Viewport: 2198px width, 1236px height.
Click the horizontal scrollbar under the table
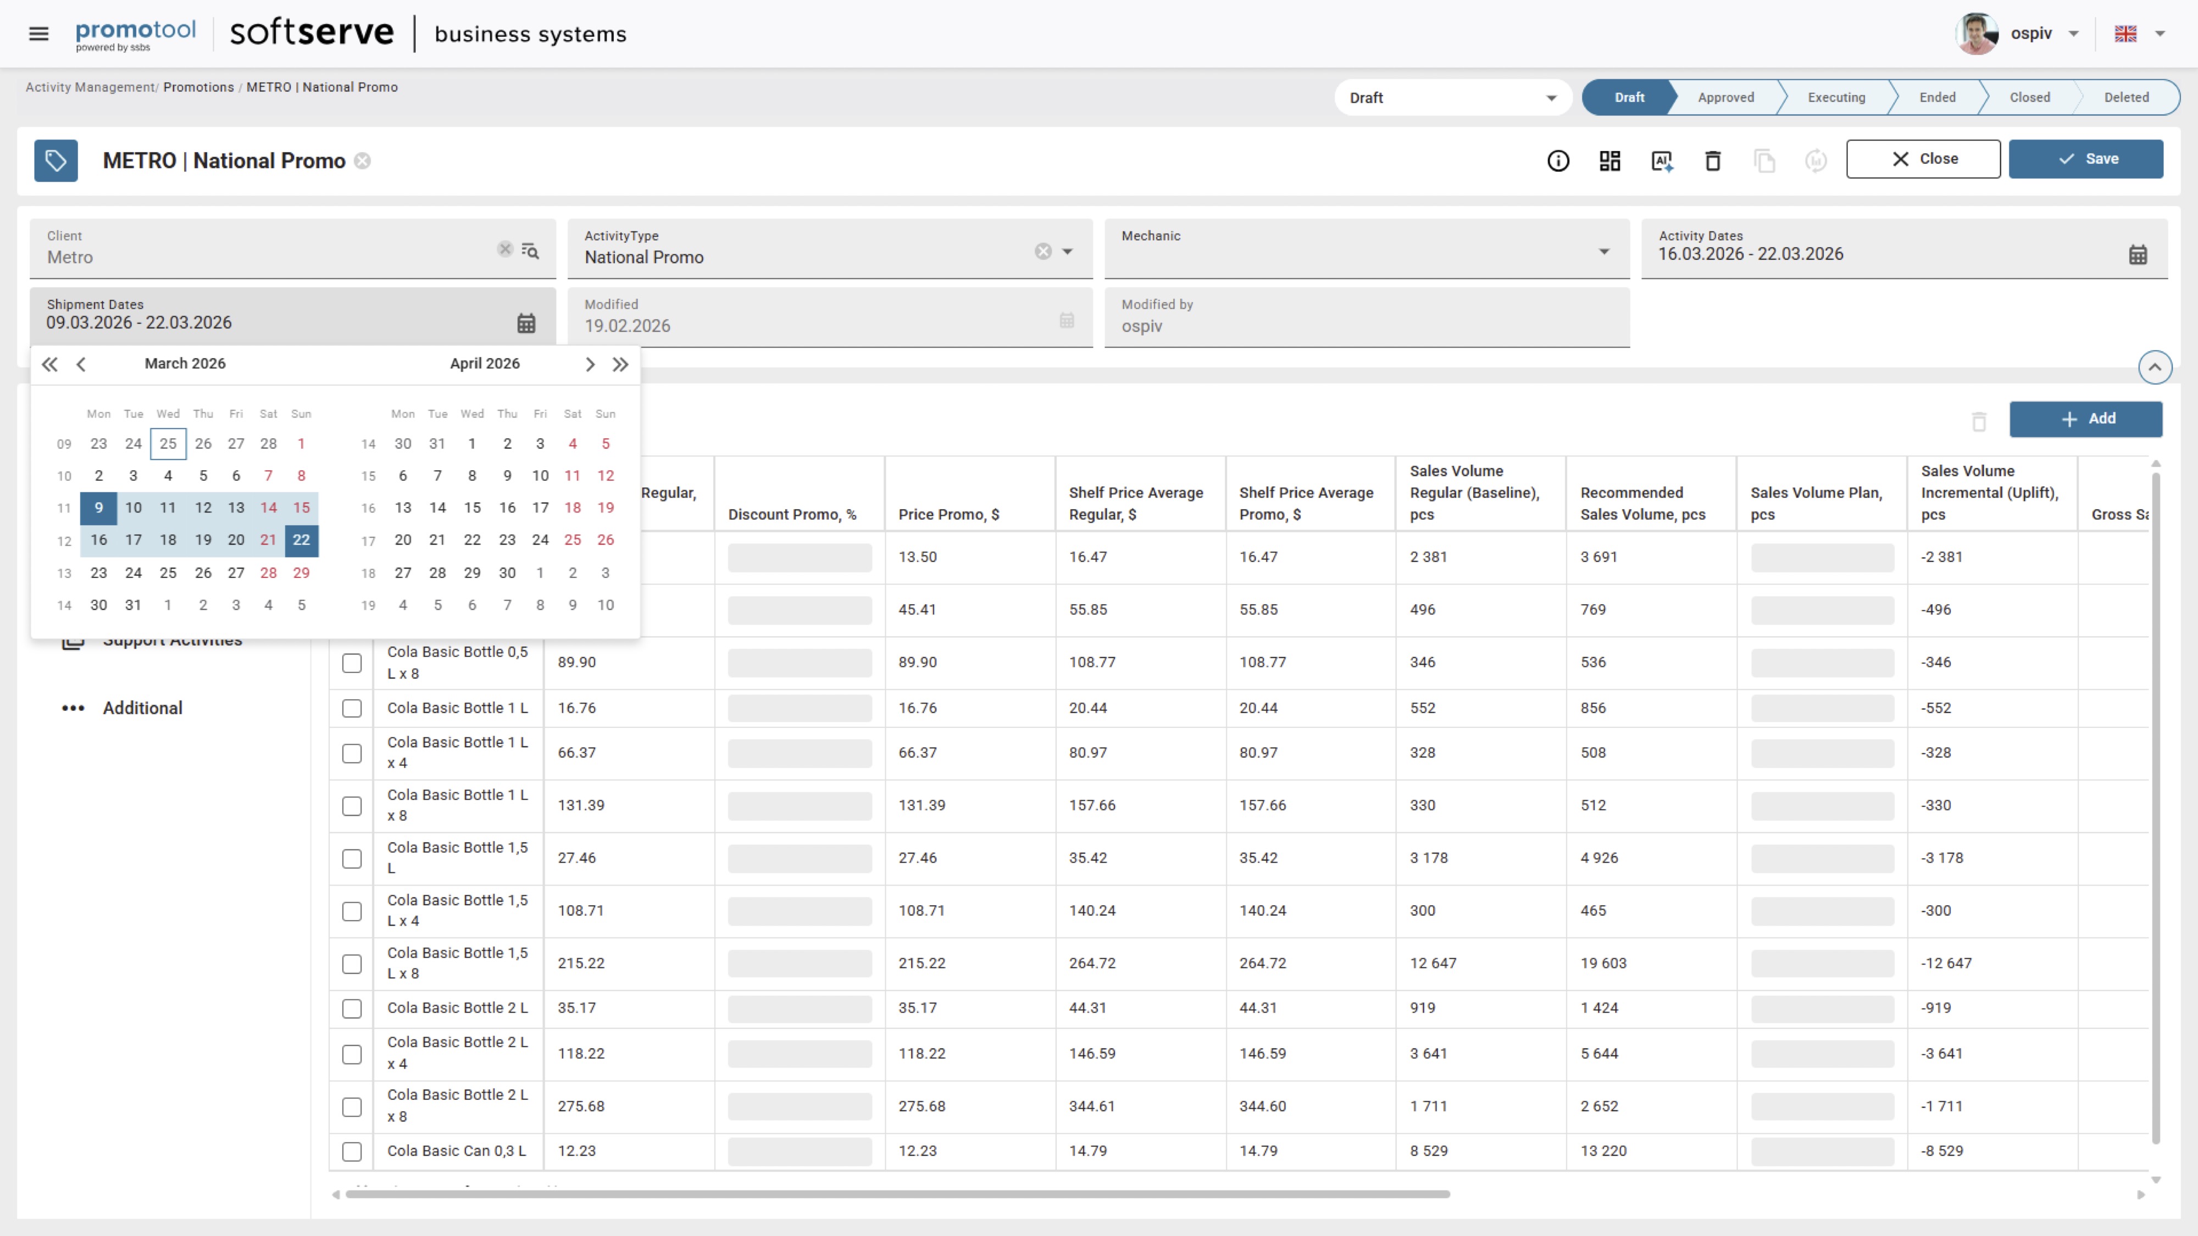pos(896,1193)
